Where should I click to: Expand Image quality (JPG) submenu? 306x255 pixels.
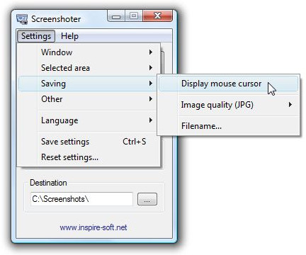coord(228,105)
